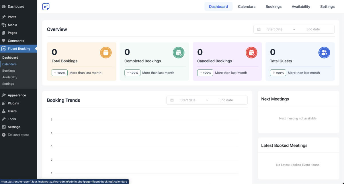
Task: Click the Appearance paintbrush icon
Action: pos(4,95)
